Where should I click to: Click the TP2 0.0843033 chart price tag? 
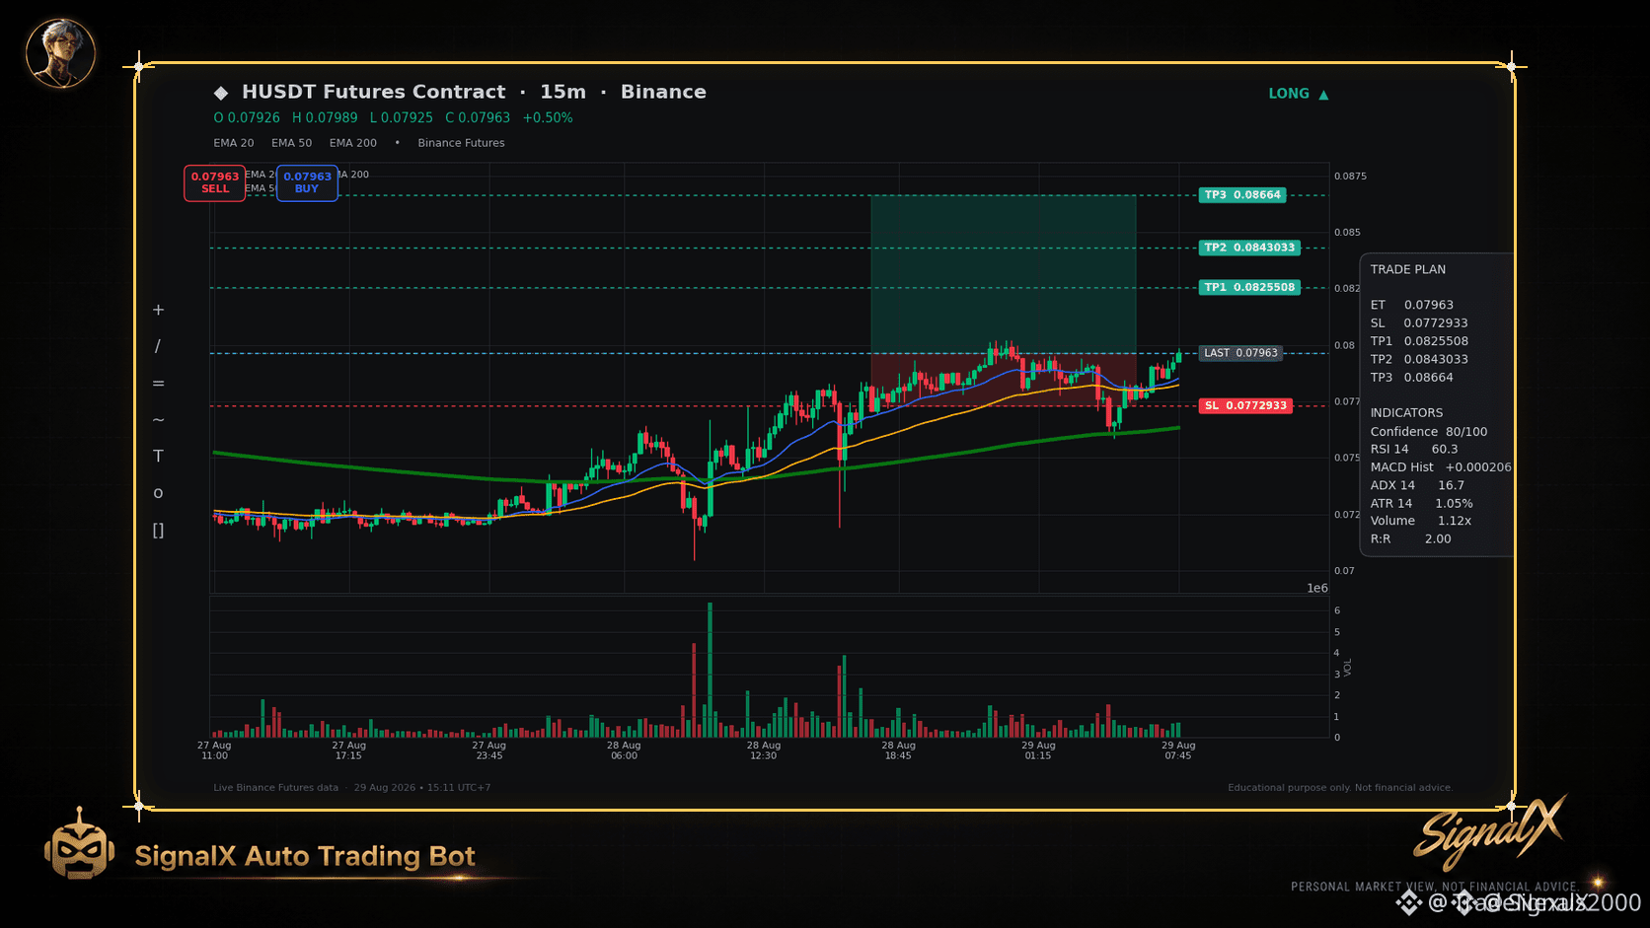pyautogui.click(x=1249, y=248)
